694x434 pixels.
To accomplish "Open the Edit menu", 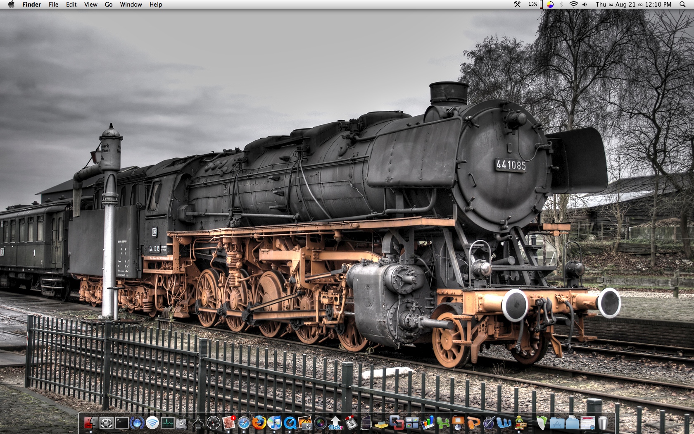I will pos(71,5).
